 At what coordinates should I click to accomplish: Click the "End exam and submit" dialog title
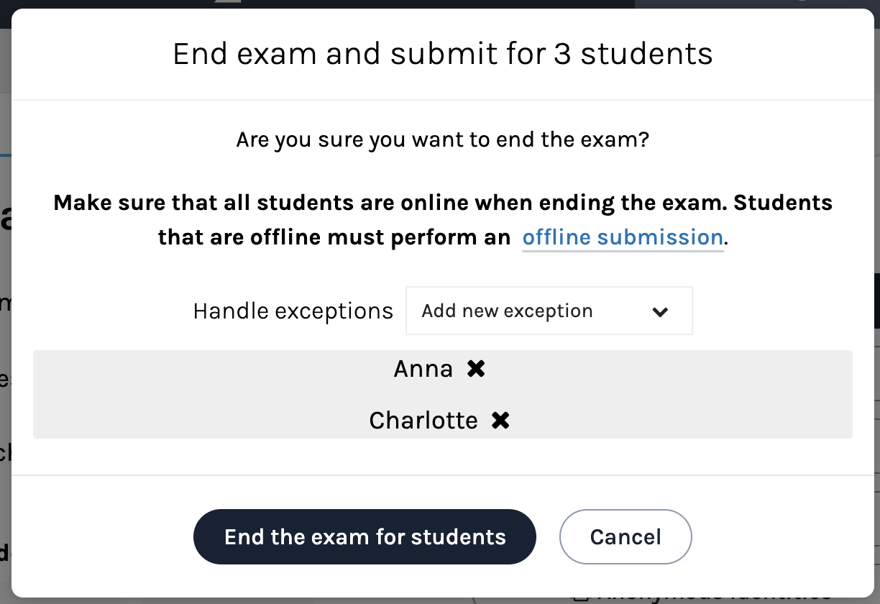(443, 55)
